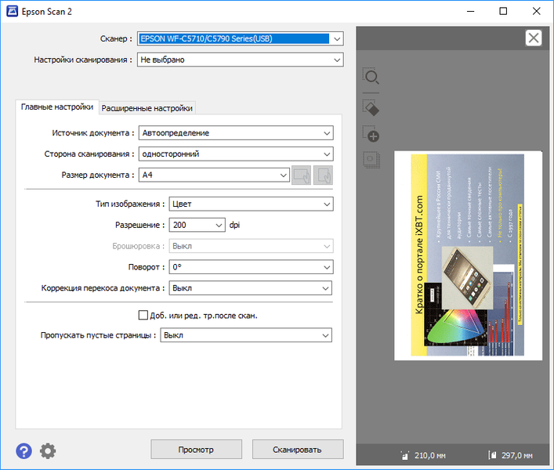Select the marquee eraser icon in preview
The width and height of the screenshot is (554, 470).
tap(371, 107)
